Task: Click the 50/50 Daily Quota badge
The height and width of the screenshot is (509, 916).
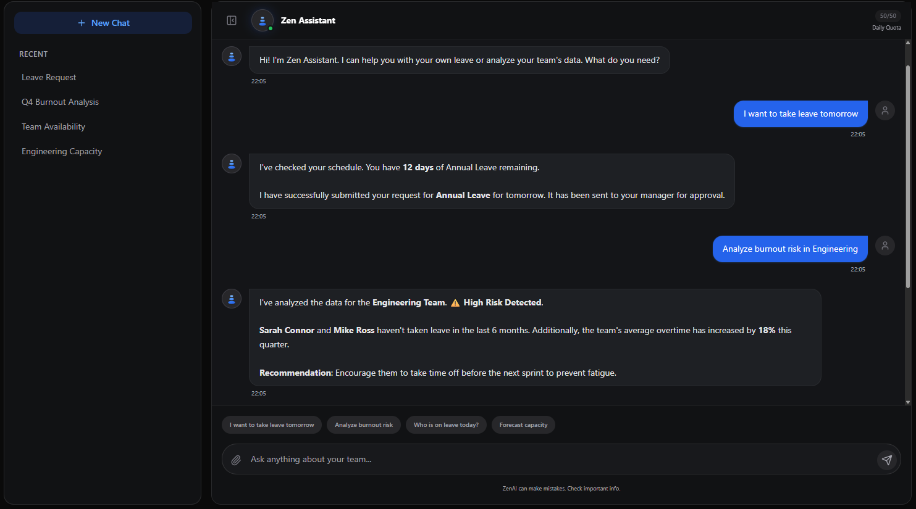Action: [888, 16]
